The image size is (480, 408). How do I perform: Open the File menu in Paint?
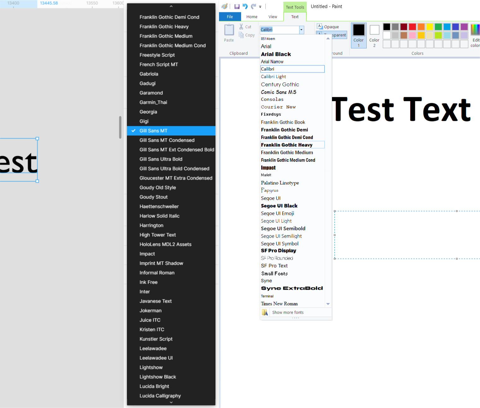(230, 17)
